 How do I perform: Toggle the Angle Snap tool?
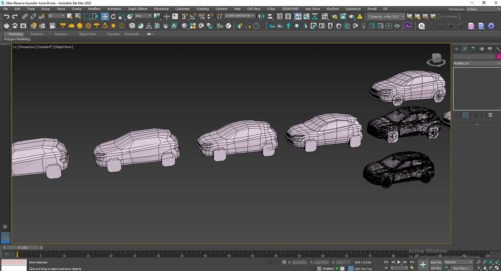click(x=193, y=16)
